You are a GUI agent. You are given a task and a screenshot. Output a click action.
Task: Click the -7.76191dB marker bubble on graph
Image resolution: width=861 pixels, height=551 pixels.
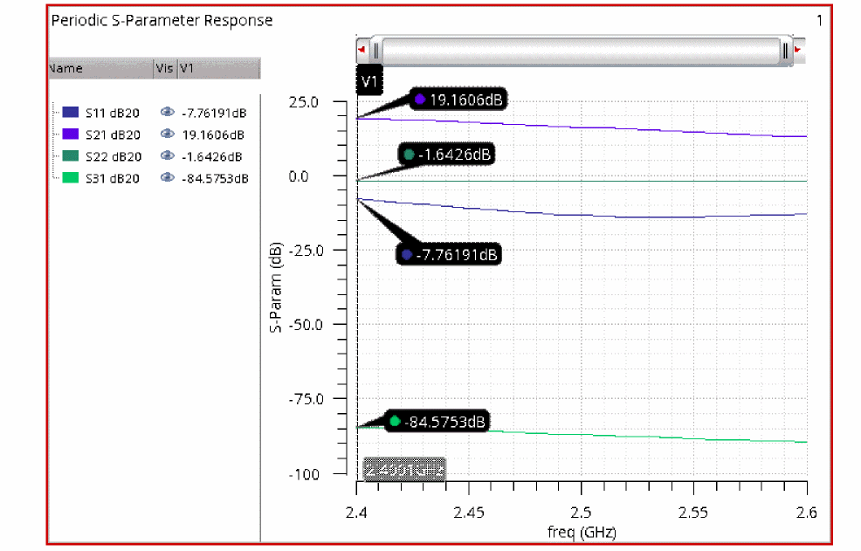449,254
